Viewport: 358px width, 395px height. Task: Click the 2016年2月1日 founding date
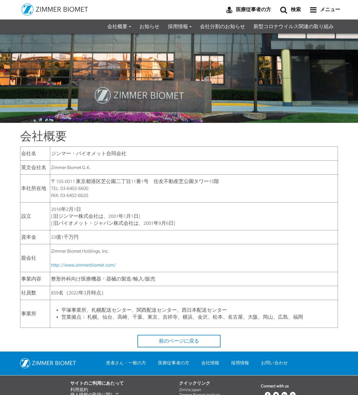[66, 209]
